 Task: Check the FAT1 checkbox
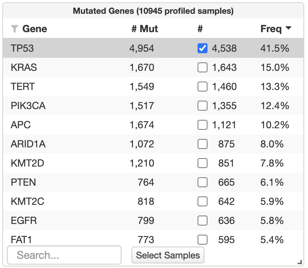tap(202, 240)
